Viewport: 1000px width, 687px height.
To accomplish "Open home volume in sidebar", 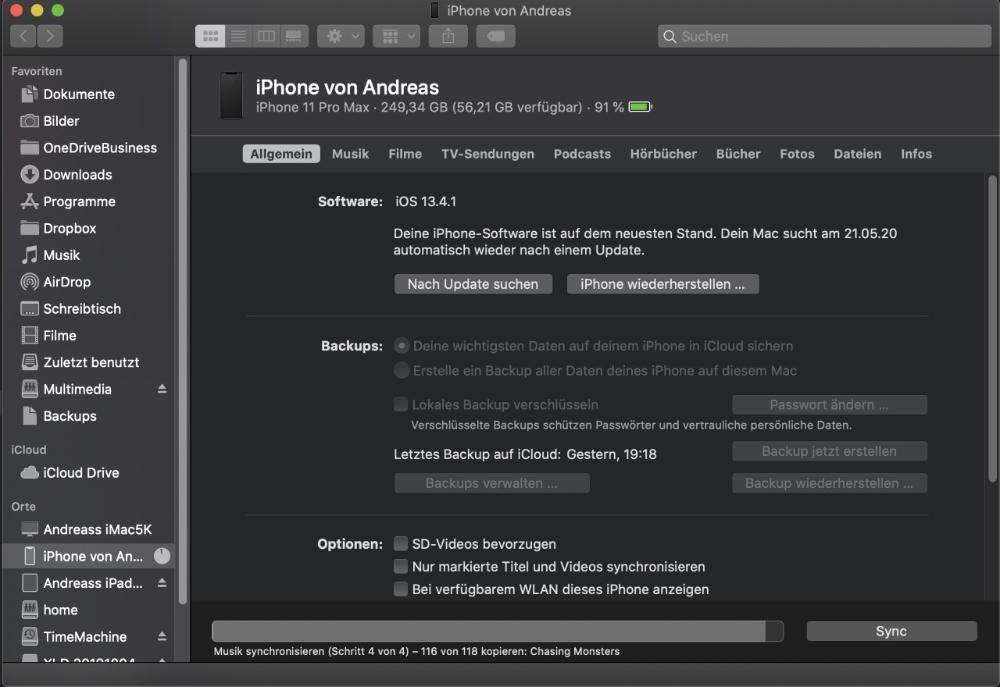I will (88, 610).
